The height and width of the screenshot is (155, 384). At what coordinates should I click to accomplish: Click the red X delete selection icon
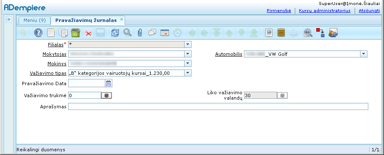[88, 33]
